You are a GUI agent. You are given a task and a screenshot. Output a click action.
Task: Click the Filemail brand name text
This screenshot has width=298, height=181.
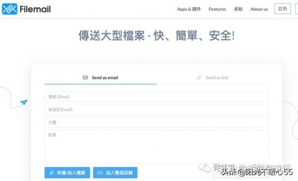pyautogui.click(x=35, y=9)
